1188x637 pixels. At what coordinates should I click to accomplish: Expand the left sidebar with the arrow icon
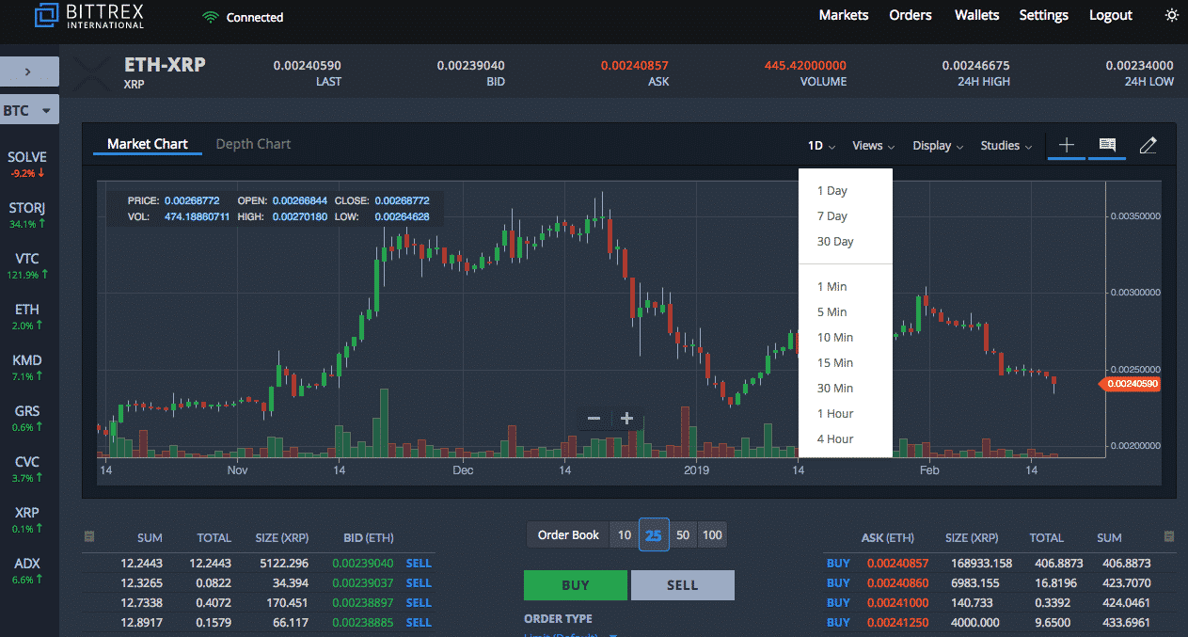coord(28,71)
